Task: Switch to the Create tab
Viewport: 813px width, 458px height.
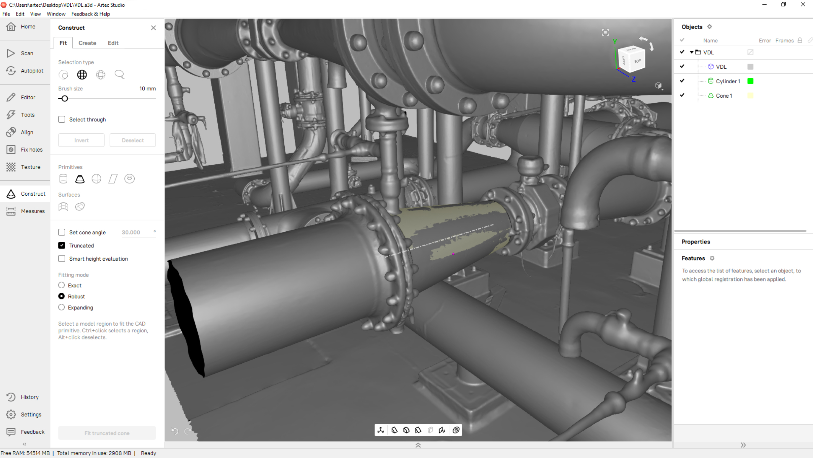Action: (x=87, y=43)
